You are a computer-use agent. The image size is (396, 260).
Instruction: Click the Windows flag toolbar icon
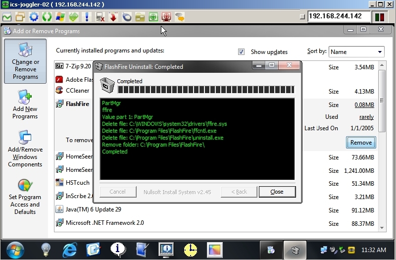coord(60,17)
